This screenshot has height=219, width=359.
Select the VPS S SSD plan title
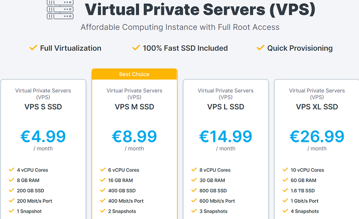[x=43, y=107]
